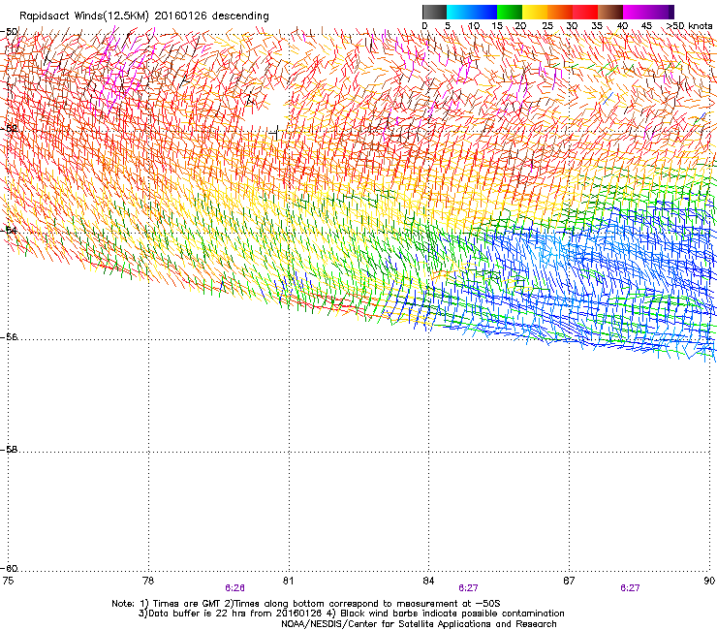Screen dimensions: 717x630
Task: Click the legend value '45'
Action: (646, 25)
